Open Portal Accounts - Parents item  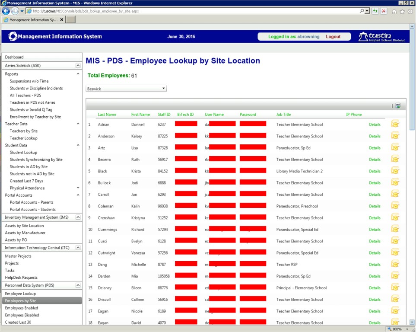tap(32, 202)
